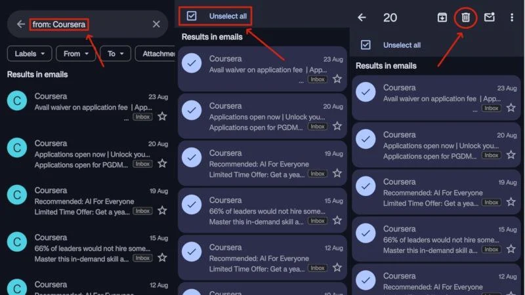Screen dimensions: 525x295
Task: Middle screen: deselect the 23 Aug email checkmark
Action: (192, 63)
